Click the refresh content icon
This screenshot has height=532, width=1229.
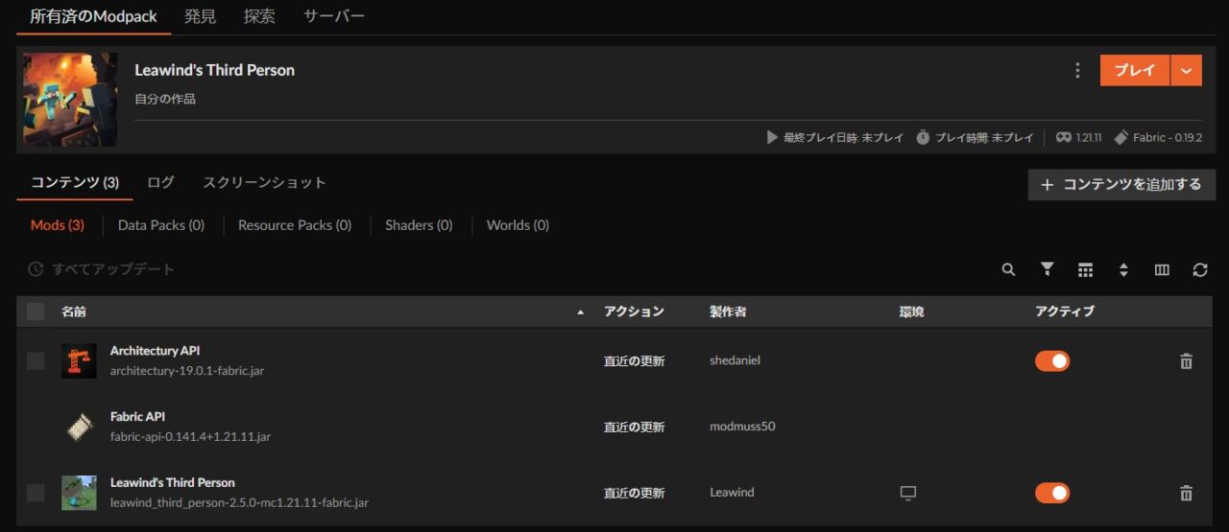[1200, 270]
